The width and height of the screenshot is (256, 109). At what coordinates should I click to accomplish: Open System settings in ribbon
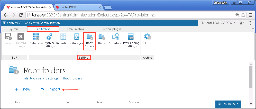tap(49, 41)
